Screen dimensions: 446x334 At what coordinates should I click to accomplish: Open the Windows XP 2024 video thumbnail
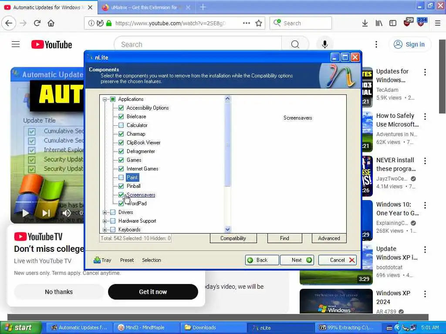[336, 301]
